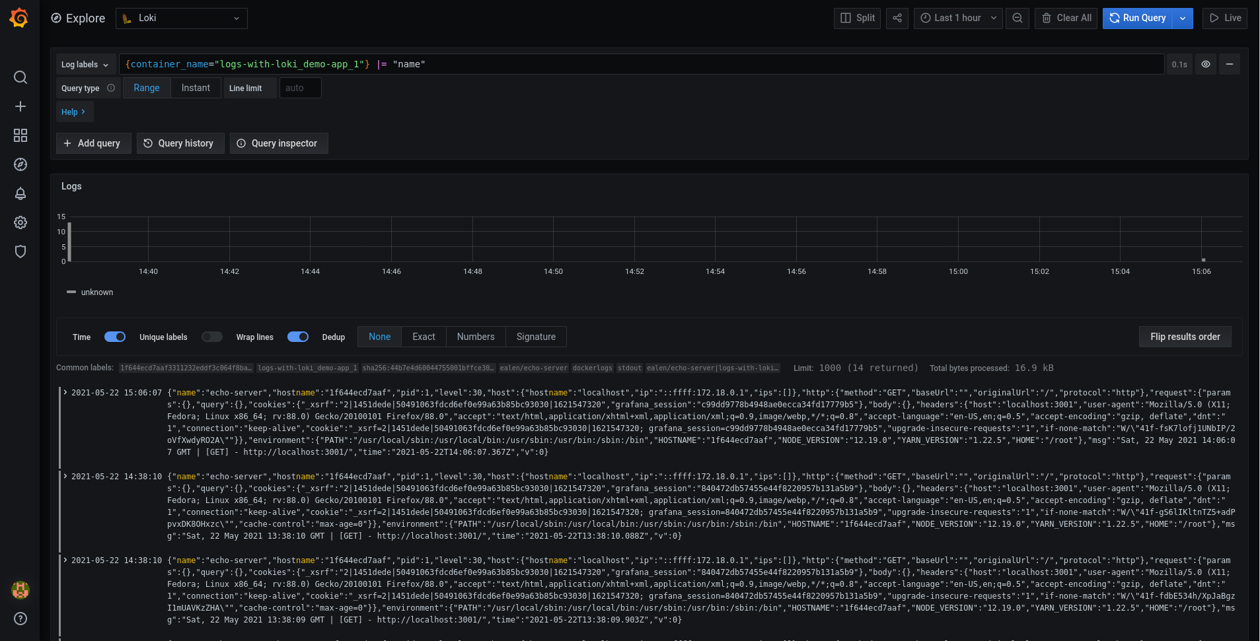This screenshot has height=641, width=1260.
Task: Click the ealen/echo-server common label
Action: (533, 368)
